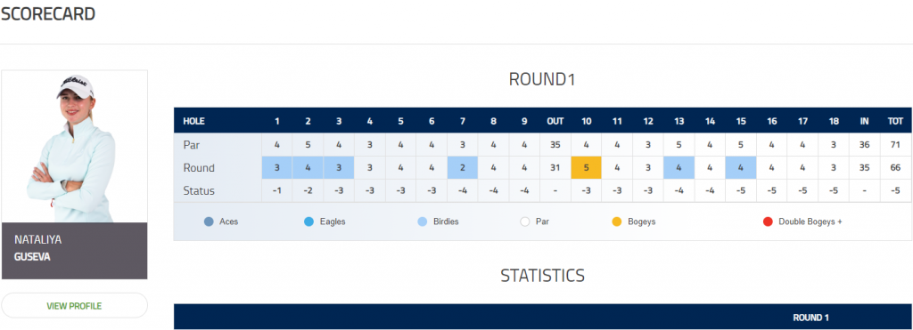Open the View Profile button
Viewport: 913px width, 330px height.
(x=75, y=306)
